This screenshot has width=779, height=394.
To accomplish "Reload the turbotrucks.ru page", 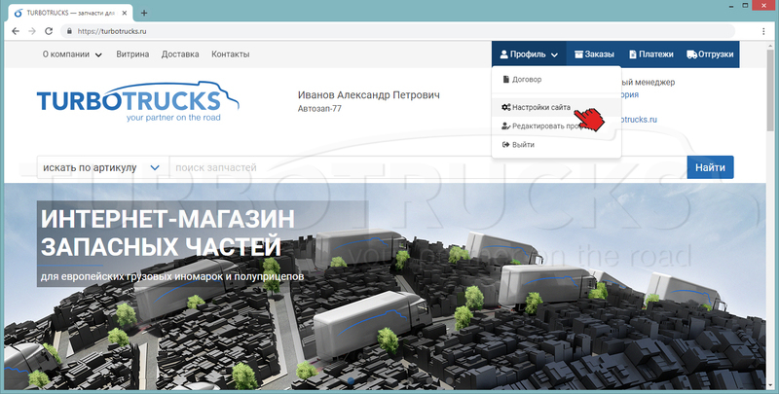I will (49, 31).
